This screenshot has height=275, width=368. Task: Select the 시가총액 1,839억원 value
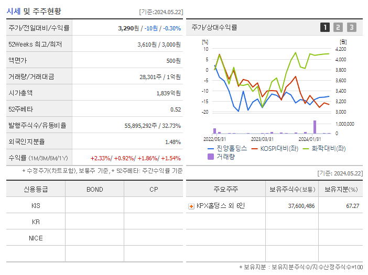(169, 93)
